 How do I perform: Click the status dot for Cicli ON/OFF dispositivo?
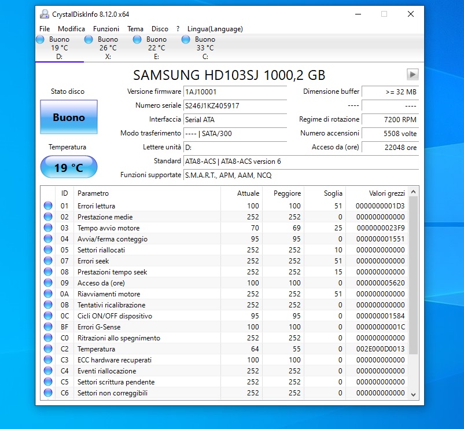48,316
